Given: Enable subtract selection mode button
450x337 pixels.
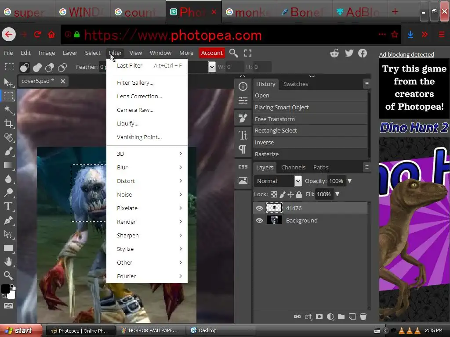Looking at the screenshot, I should tap(50, 67).
